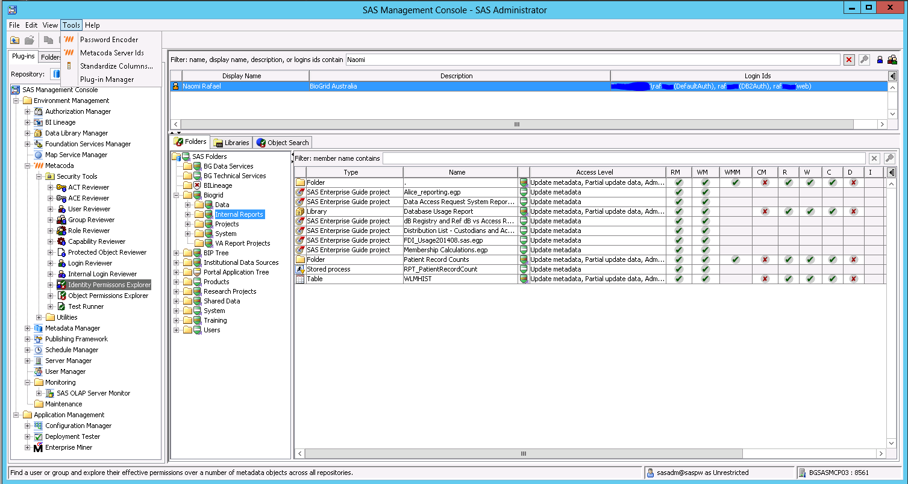
Task: Click the up-one-level folder toolbar icon
Action: 15,40
